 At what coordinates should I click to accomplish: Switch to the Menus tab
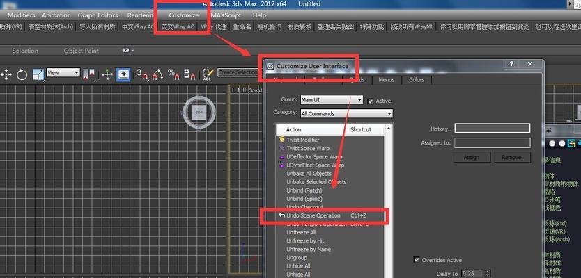pos(387,79)
